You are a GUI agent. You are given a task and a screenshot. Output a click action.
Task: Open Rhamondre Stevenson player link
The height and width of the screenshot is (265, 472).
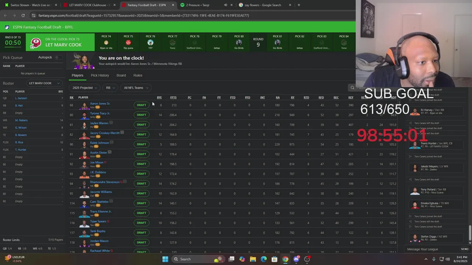coord(105,182)
